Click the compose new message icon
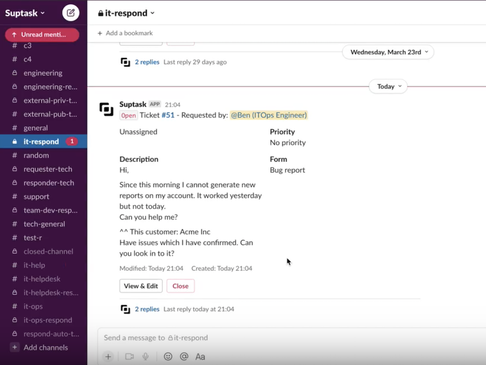Image resolution: width=486 pixels, height=365 pixels. 71,13
